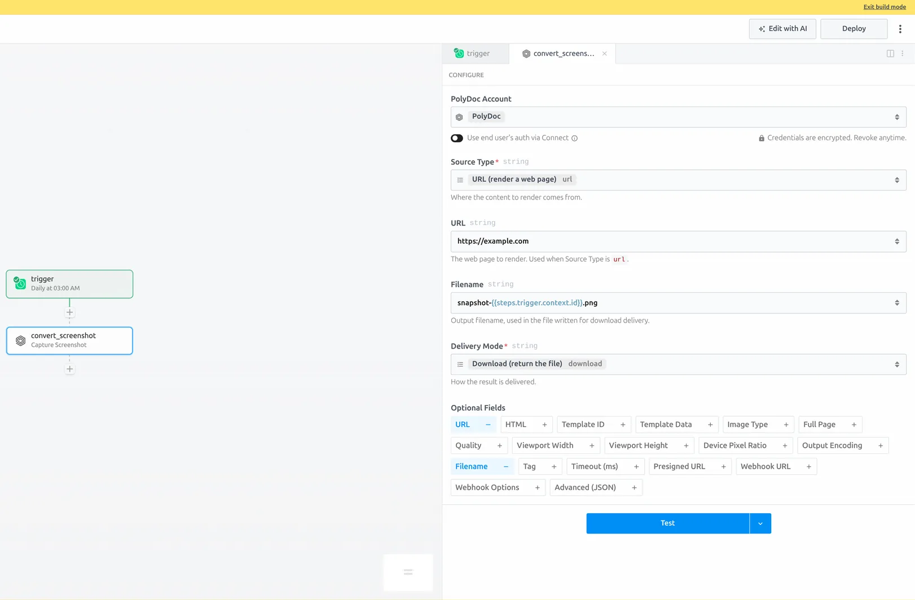Add the Tag optional field

554,466
